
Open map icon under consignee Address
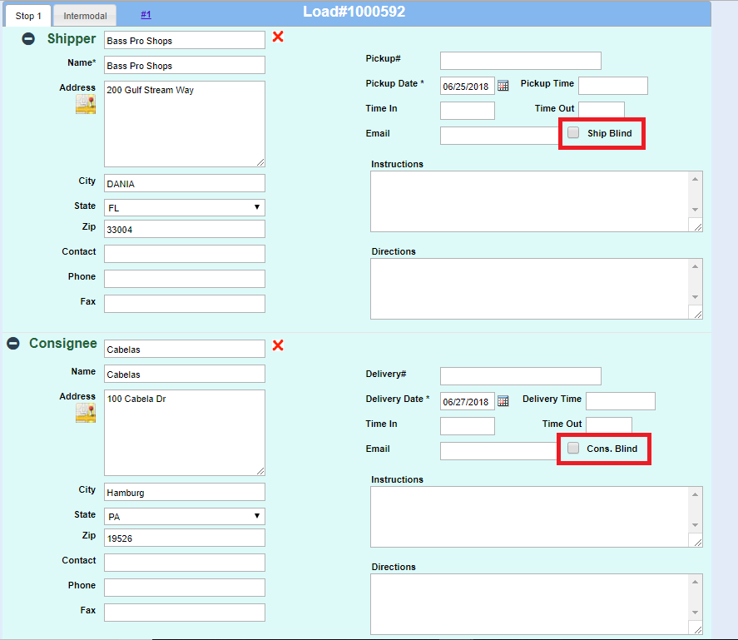86,413
